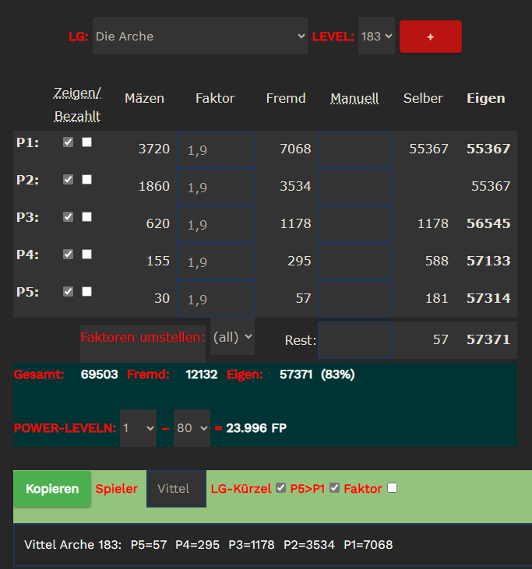Open the Faktoren umstellen (all) dropdown

[232, 336]
